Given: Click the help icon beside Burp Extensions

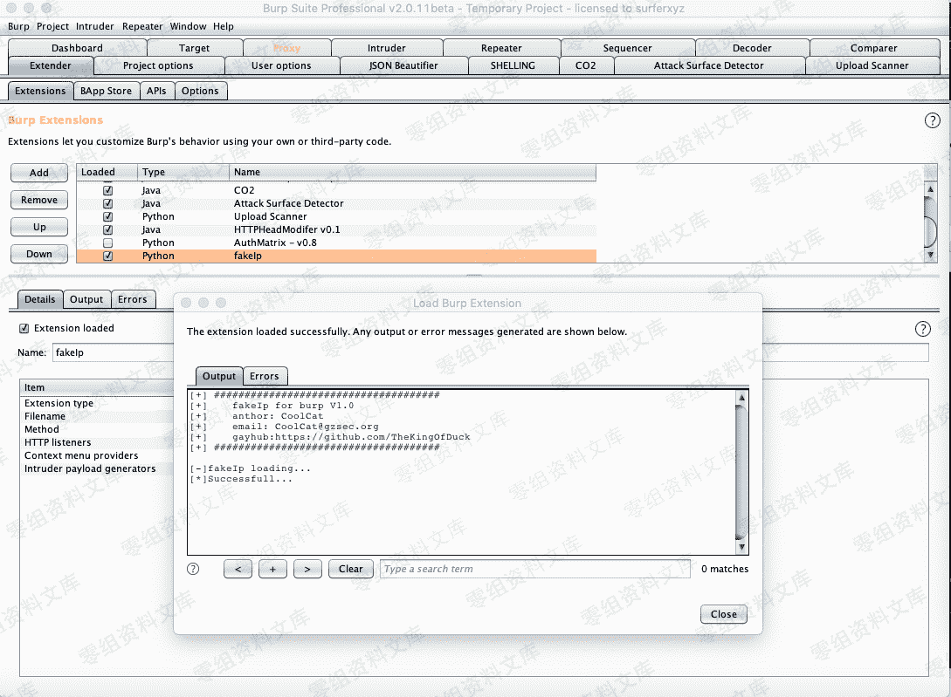Looking at the screenshot, I should [x=932, y=120].
